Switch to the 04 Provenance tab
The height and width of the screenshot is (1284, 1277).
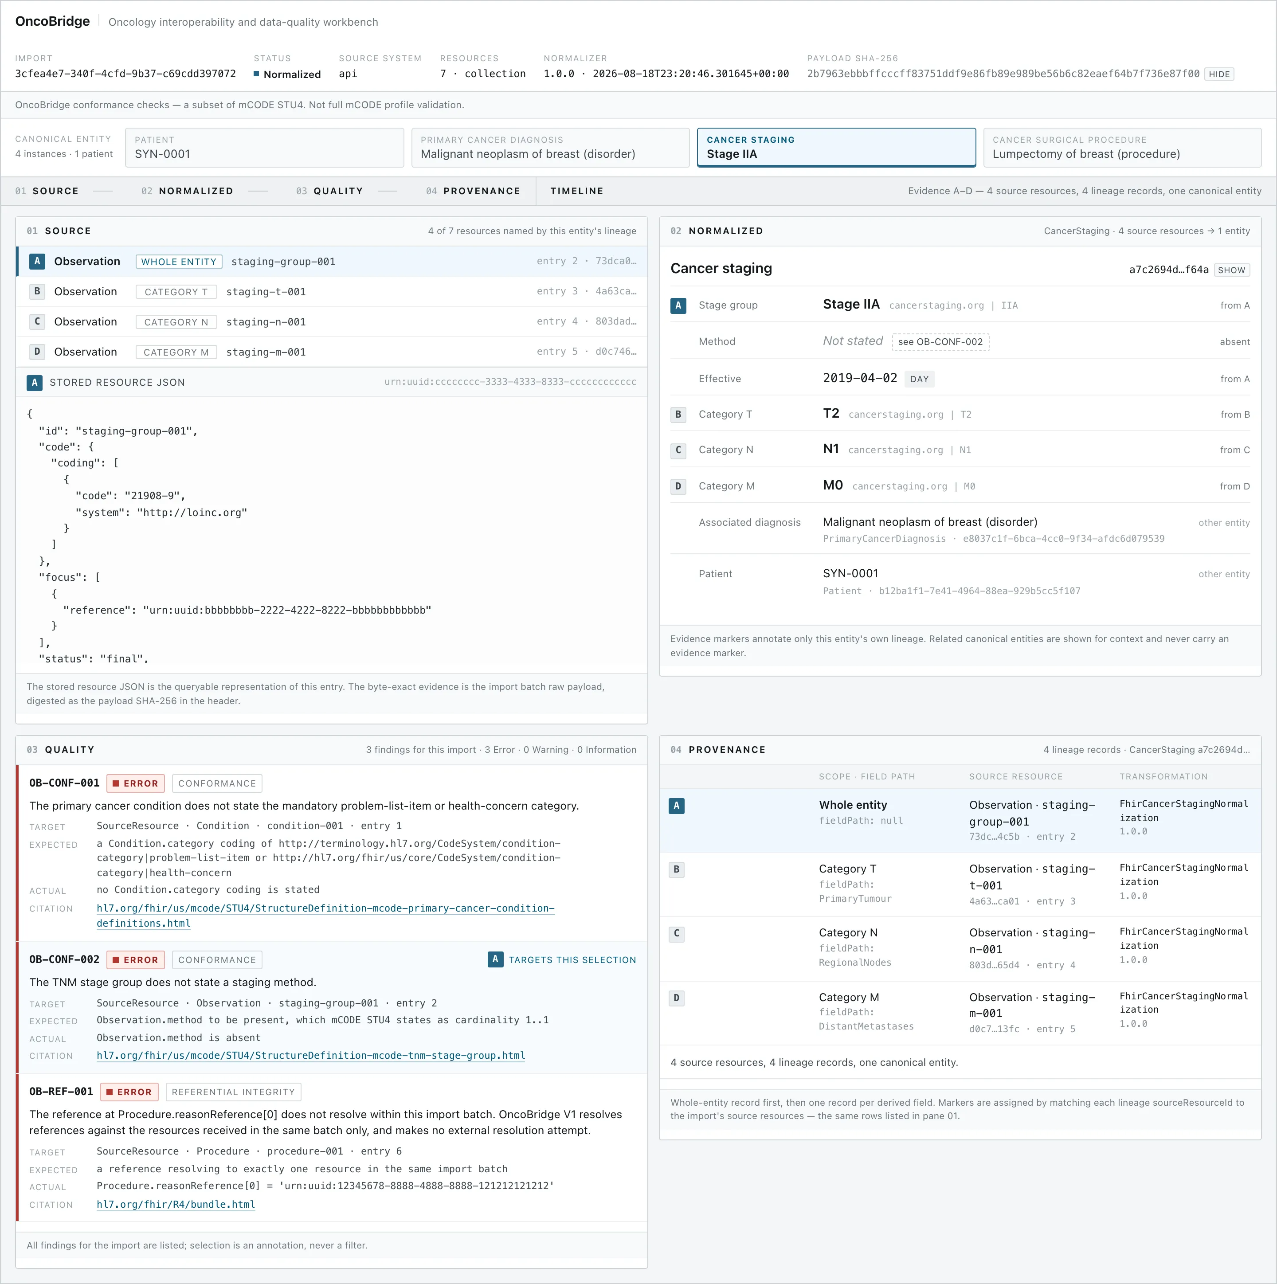click(473, 191)
